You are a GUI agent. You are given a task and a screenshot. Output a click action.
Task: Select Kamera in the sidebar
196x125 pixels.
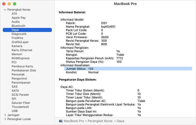pos(17,46)
